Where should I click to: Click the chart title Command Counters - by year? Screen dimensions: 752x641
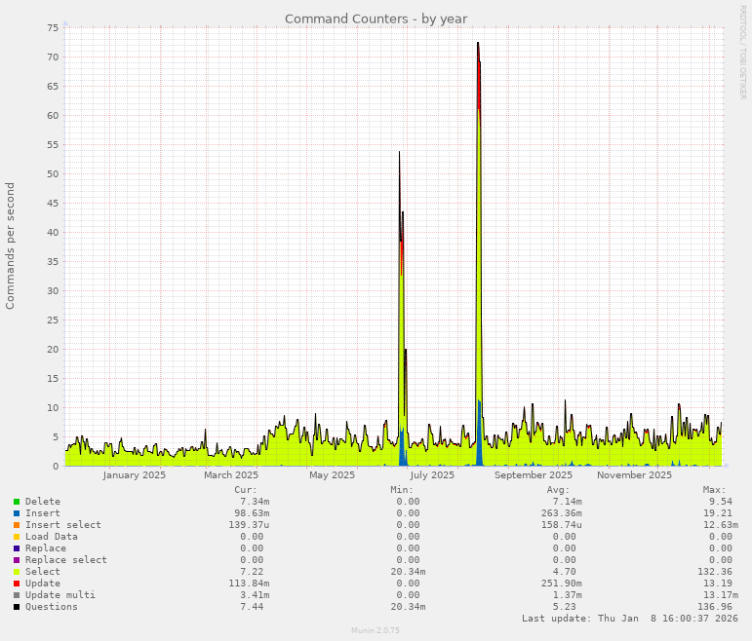point(376,19)
